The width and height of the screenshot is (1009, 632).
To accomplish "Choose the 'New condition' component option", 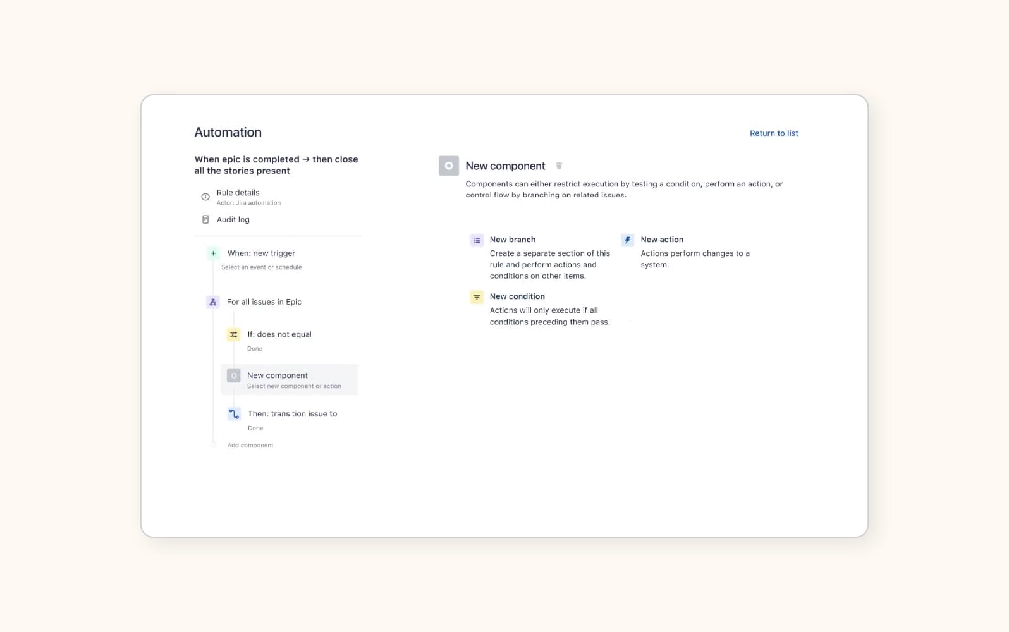I will pos(517,296).
